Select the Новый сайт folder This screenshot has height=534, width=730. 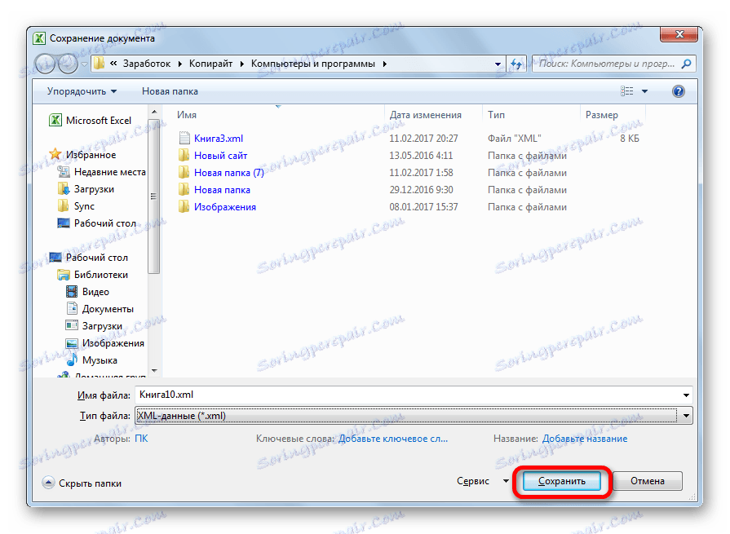220,156
